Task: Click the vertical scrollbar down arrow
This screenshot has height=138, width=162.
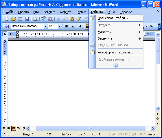Action: click(x=158, y=109)
